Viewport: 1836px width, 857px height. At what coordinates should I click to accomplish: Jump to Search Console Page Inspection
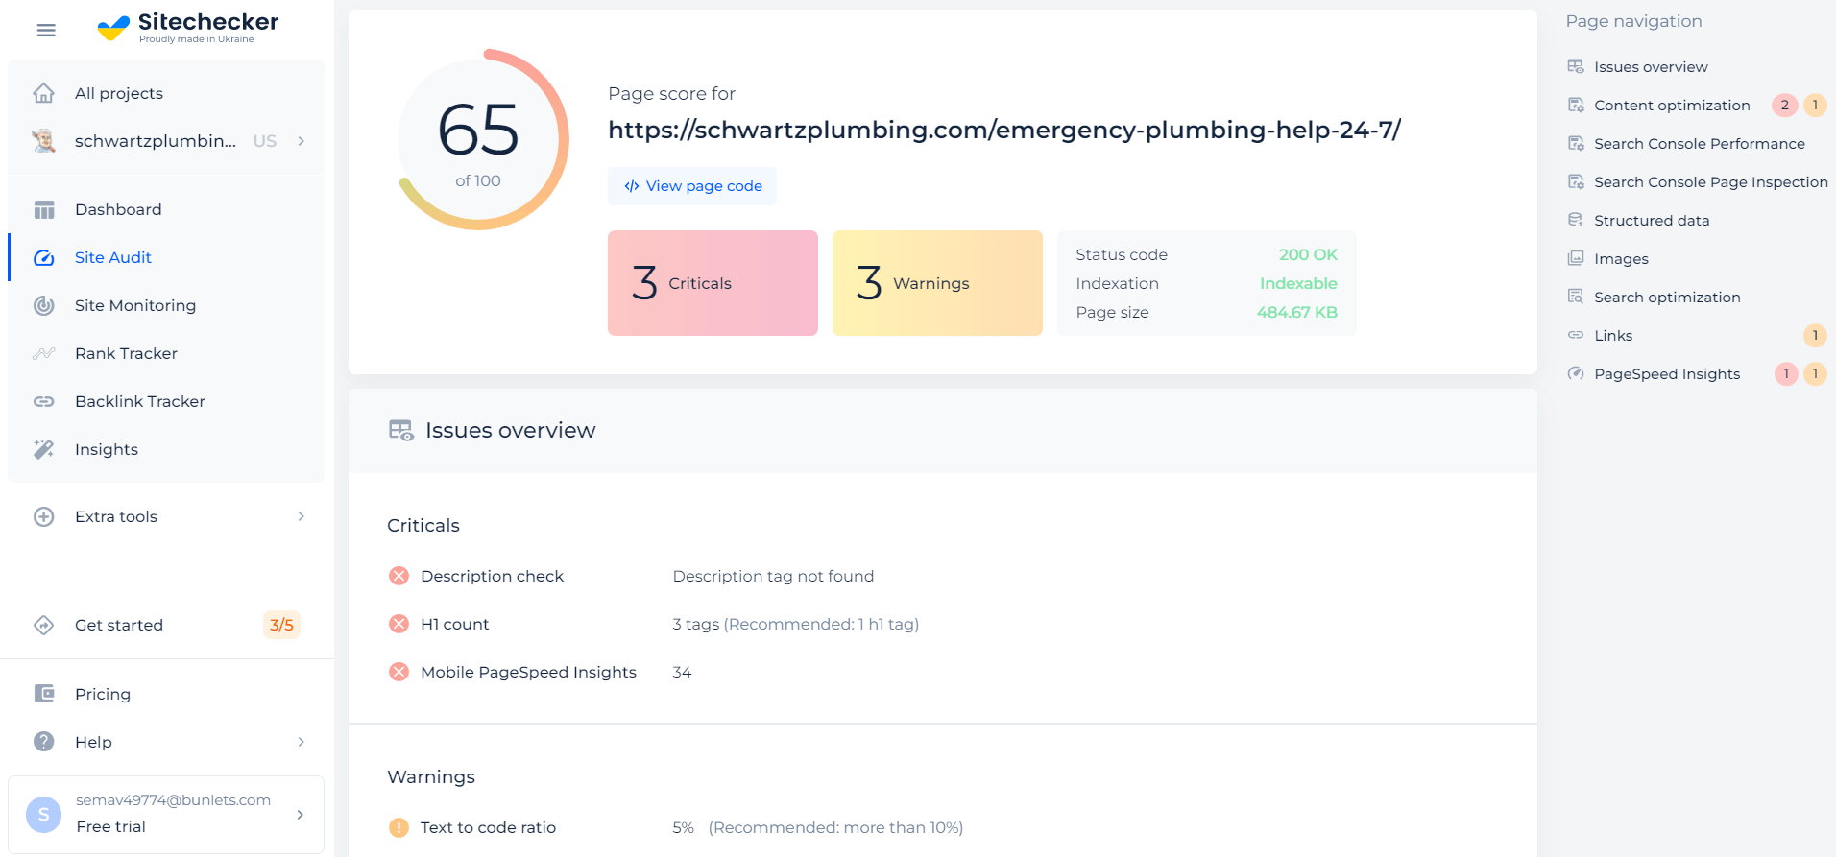1710,182
